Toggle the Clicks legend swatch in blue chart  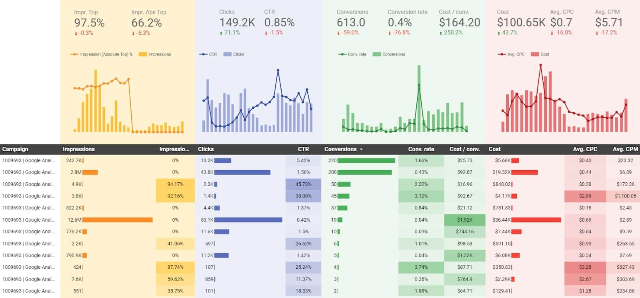[227, 54]
